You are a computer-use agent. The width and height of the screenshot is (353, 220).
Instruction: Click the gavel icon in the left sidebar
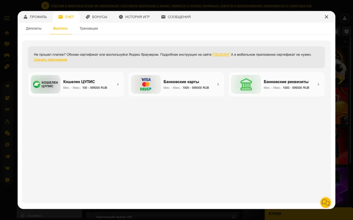7,121
